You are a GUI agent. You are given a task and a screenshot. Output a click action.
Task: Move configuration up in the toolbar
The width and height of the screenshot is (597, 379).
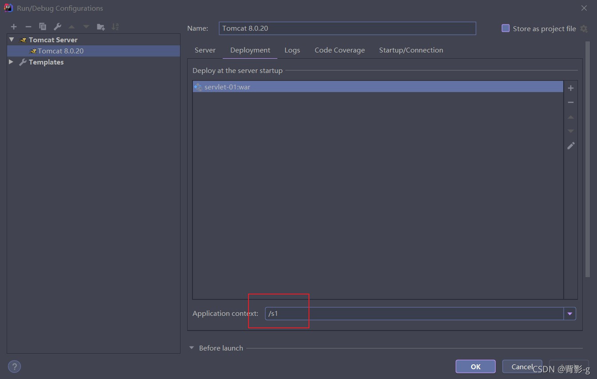point(72,27)
